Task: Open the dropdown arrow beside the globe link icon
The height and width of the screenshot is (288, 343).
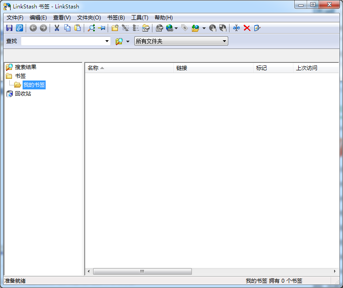Action: point(176,28)
